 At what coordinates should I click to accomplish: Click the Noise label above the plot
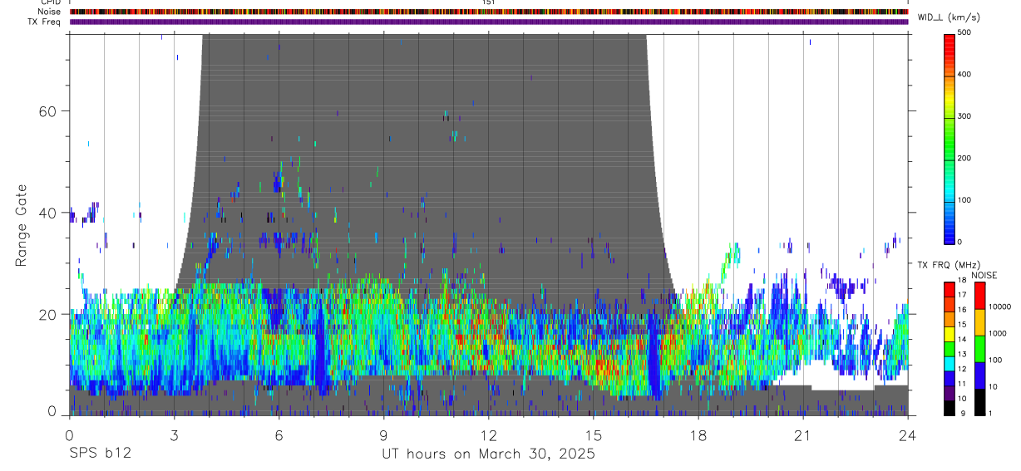(48, 12)
